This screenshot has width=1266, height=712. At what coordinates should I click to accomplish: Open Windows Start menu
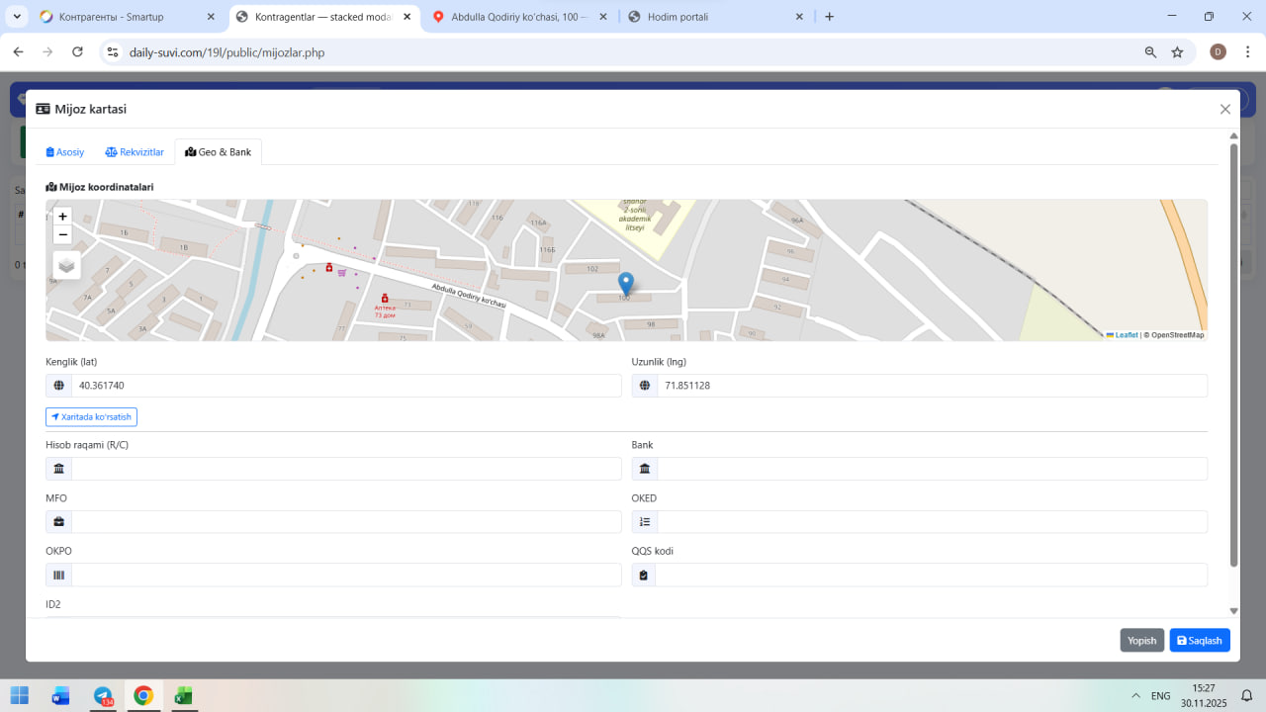click(20, 696)
